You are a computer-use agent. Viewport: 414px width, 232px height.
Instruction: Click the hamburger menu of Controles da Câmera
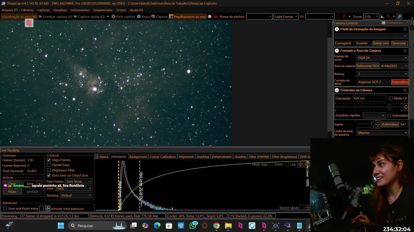[x=405, y=90]
